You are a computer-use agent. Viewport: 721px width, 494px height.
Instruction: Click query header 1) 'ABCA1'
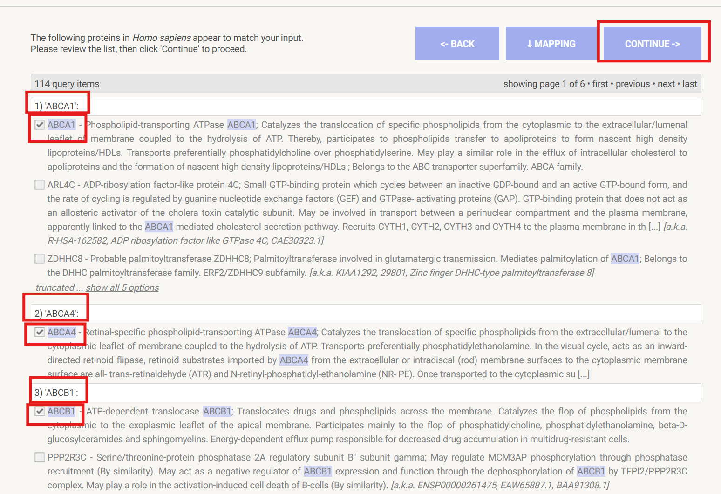[x=366, y=106]
